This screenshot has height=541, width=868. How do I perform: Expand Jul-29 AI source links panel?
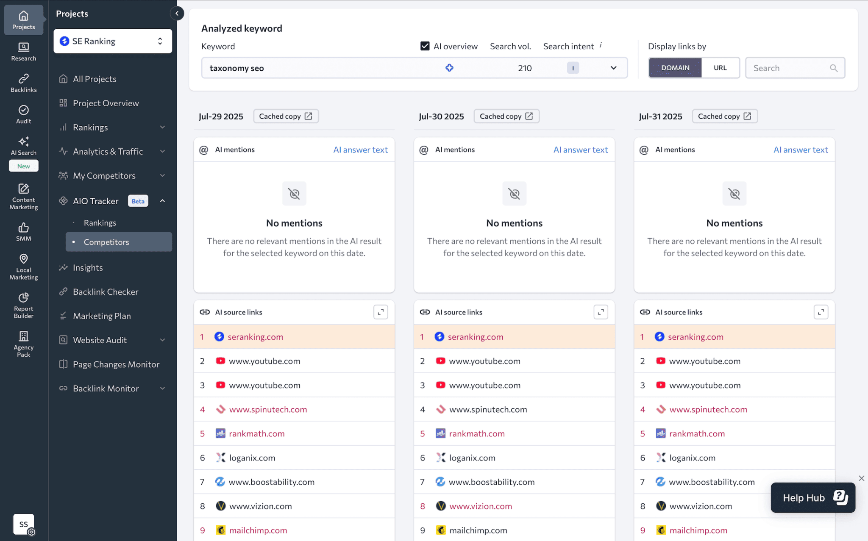(381, 312)
